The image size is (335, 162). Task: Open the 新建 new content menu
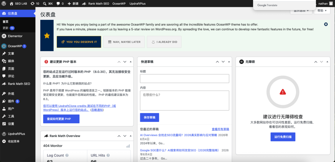(73, 4)
